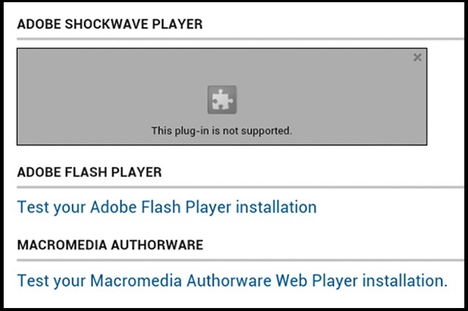Click the word 'SHOCKWAVE' in the top heading
Viewport: 468px width, 311px height.
tap(107, 24)
